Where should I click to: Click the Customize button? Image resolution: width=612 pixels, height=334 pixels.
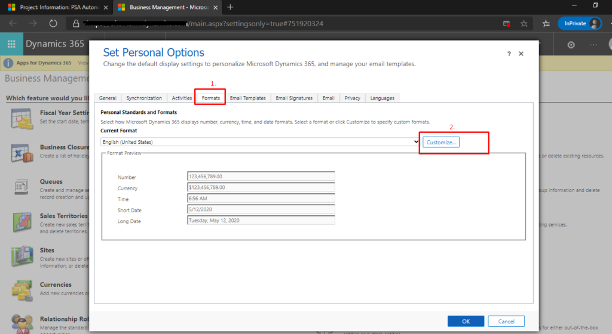pyautogui.click(x=441, y=142)
